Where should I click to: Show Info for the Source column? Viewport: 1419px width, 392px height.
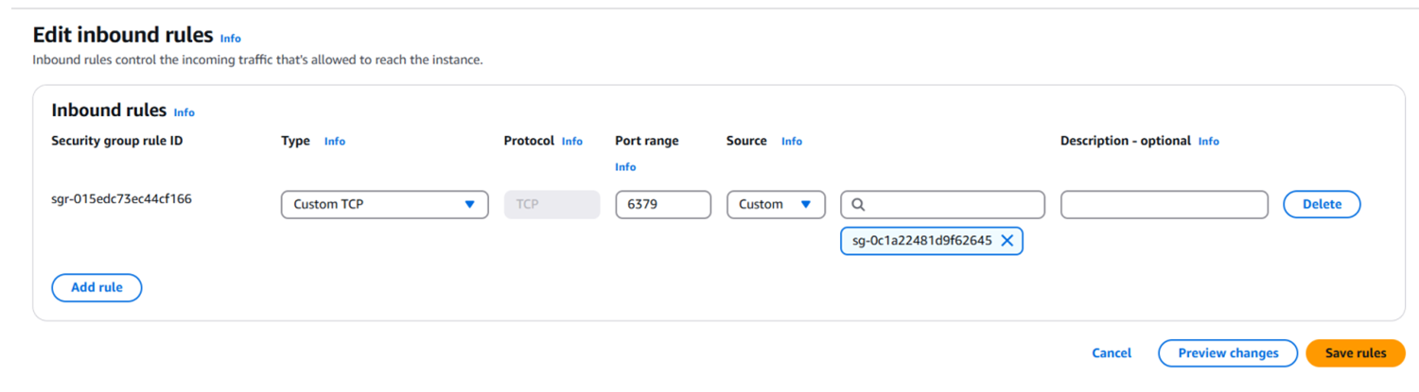[792, 142]
